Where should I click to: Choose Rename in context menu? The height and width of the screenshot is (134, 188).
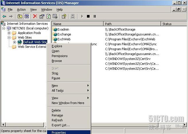tap(69, 115)
